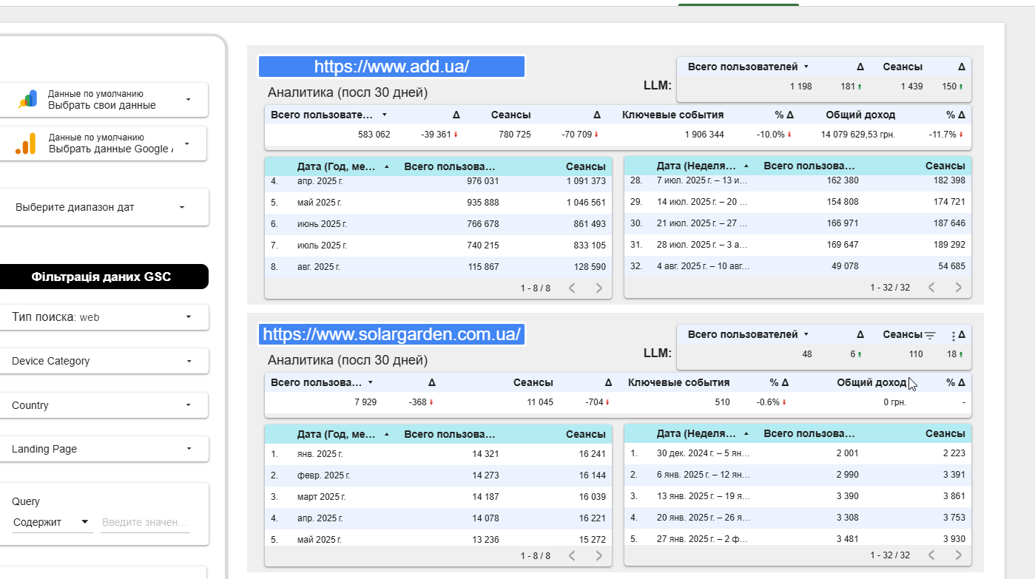Click the Looker Studio data source icon

point(27,99)
